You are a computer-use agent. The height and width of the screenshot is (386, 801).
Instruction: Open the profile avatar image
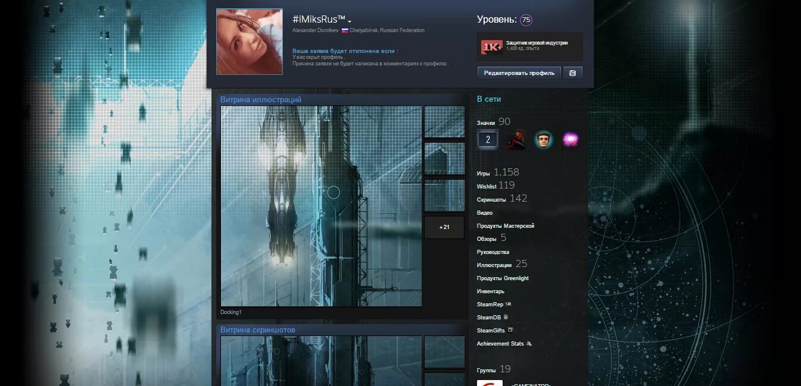(250, 42)
